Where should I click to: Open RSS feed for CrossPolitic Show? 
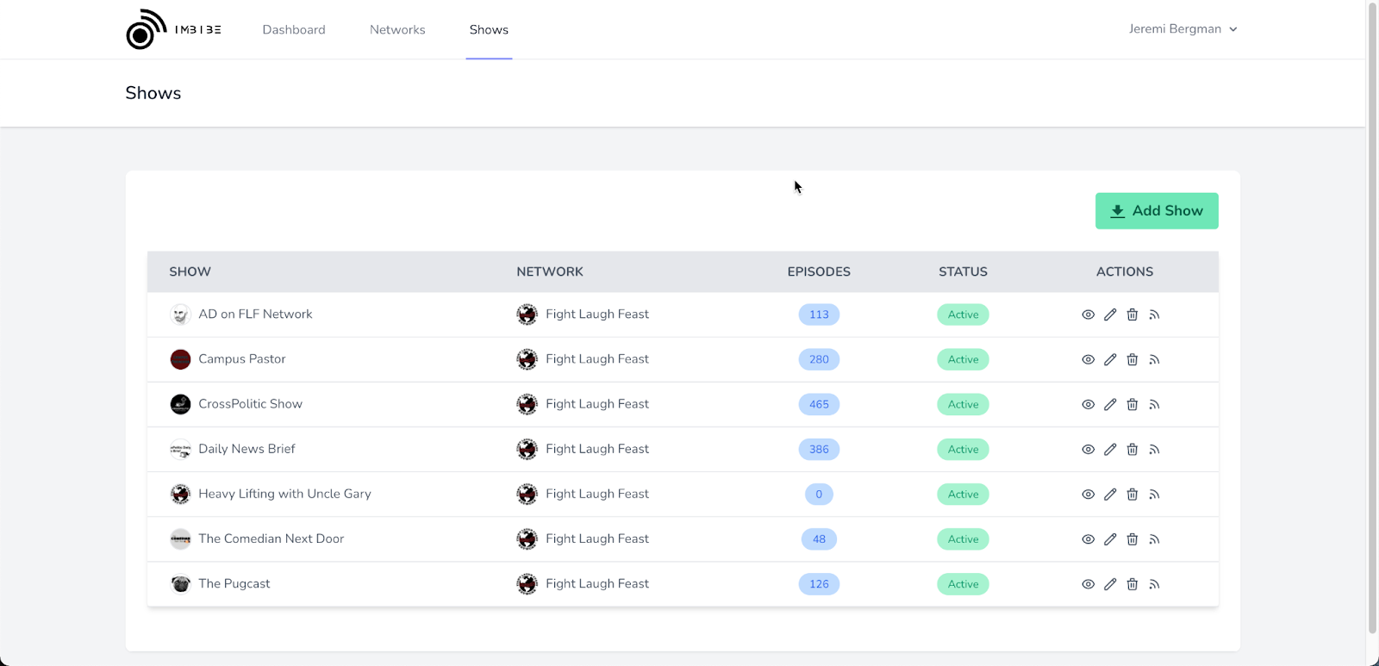coord(1154,404)
